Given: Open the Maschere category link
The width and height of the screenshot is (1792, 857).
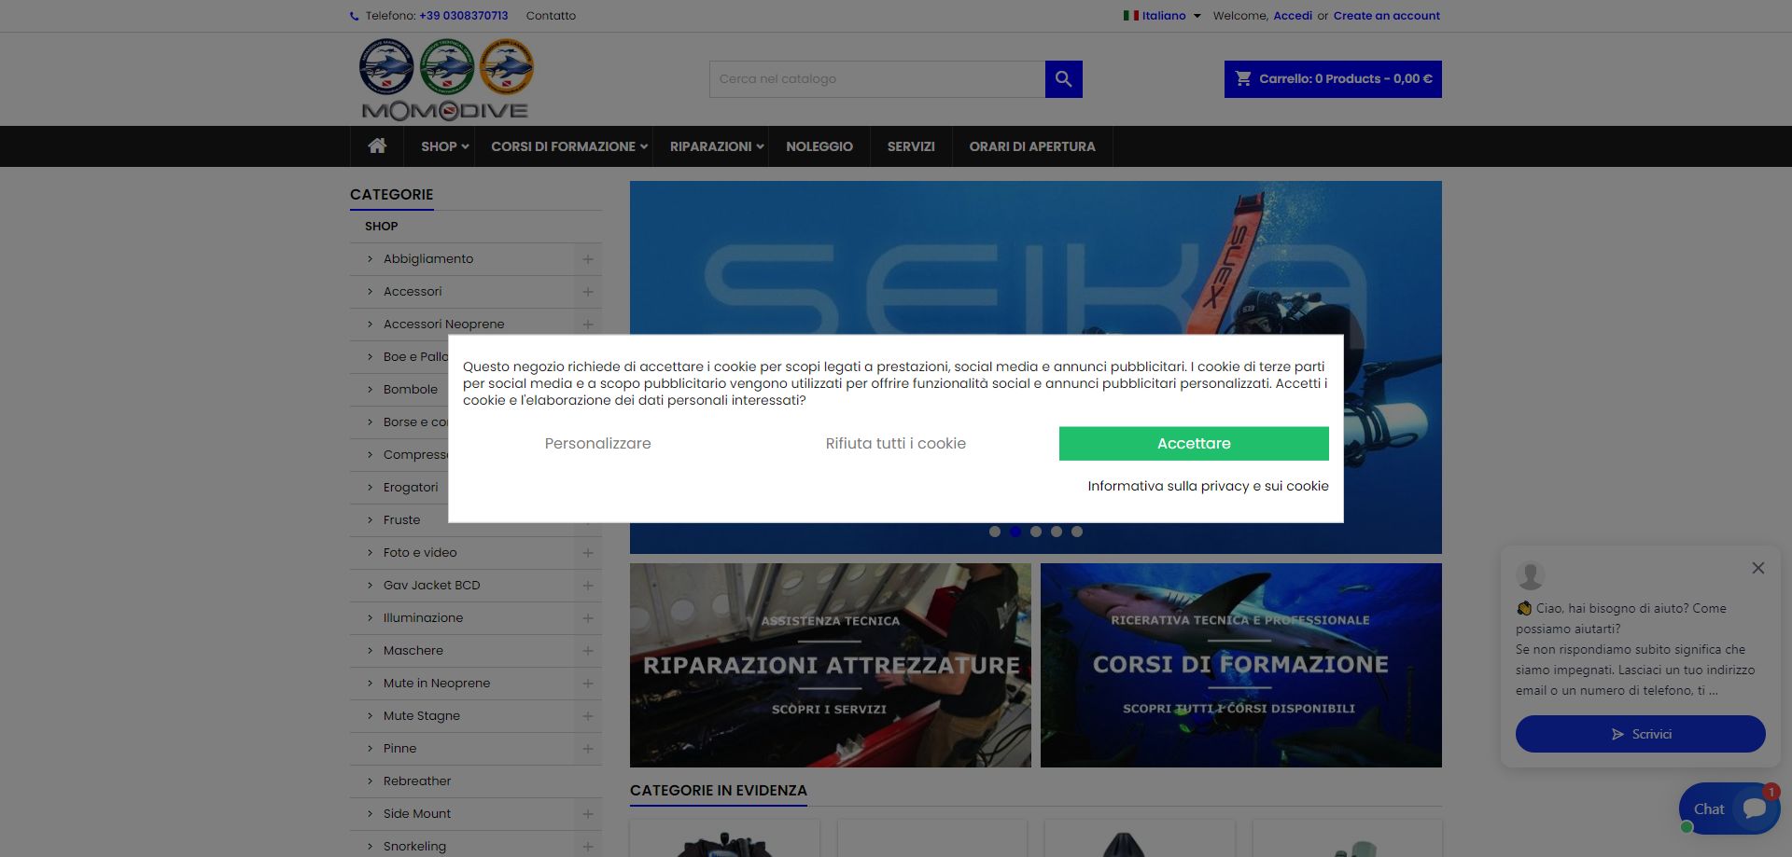Looking at the screenshot, I should [x=413, y=651].
